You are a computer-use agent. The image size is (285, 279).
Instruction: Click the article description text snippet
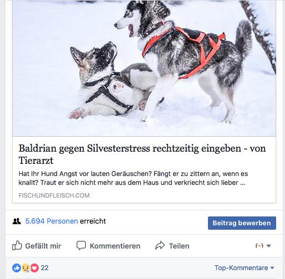point(133,178)
